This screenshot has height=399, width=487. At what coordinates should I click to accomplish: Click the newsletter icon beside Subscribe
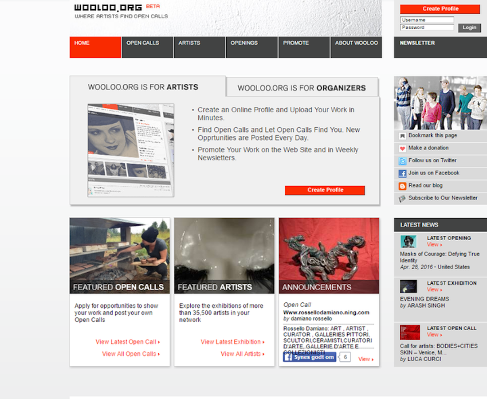(402, 199)
